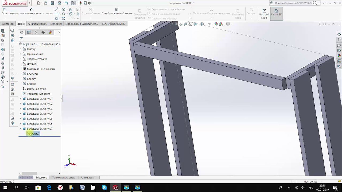
Task: Save the document with the floppy icon
Action: pyautogui.click(x=53, y=3)
